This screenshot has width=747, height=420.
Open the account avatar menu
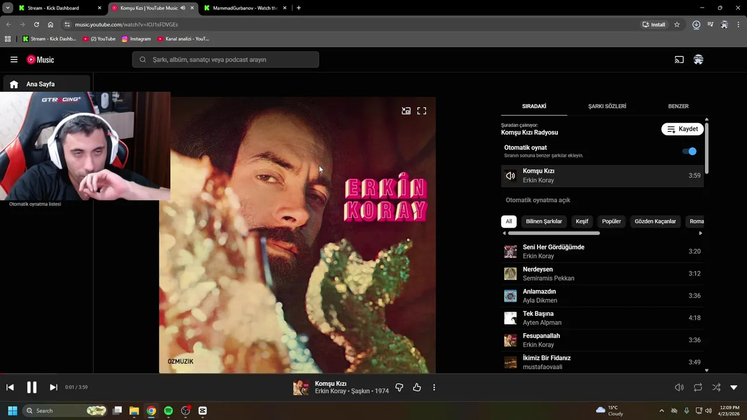tap(699, 60)
